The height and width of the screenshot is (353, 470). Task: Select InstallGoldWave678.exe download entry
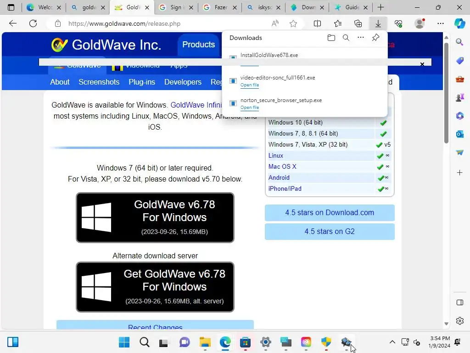point(269,55)
